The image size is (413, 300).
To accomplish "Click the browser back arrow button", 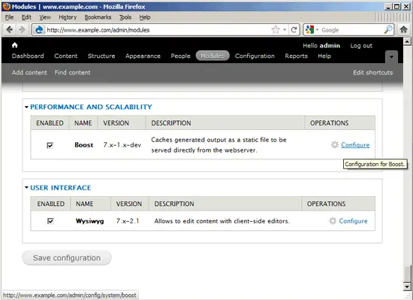I will point(10,29).
